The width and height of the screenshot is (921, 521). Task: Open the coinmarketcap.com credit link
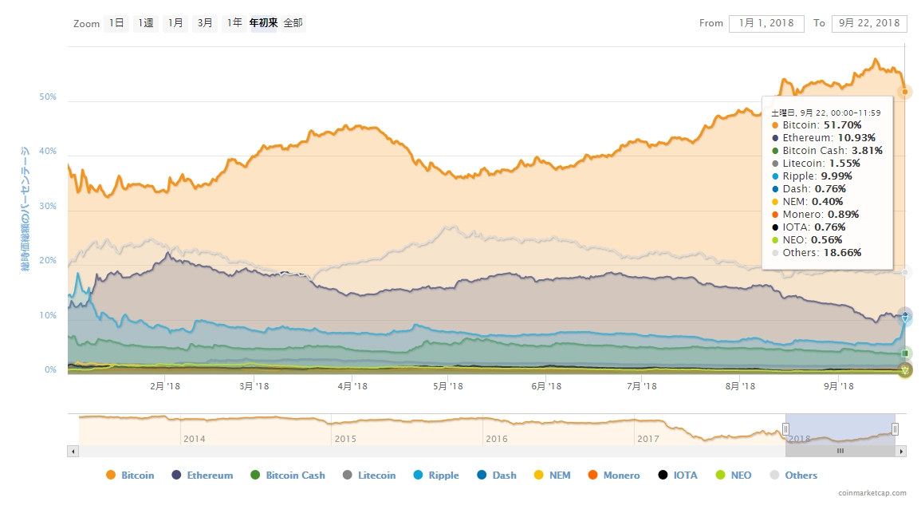(x=872, y=493)
